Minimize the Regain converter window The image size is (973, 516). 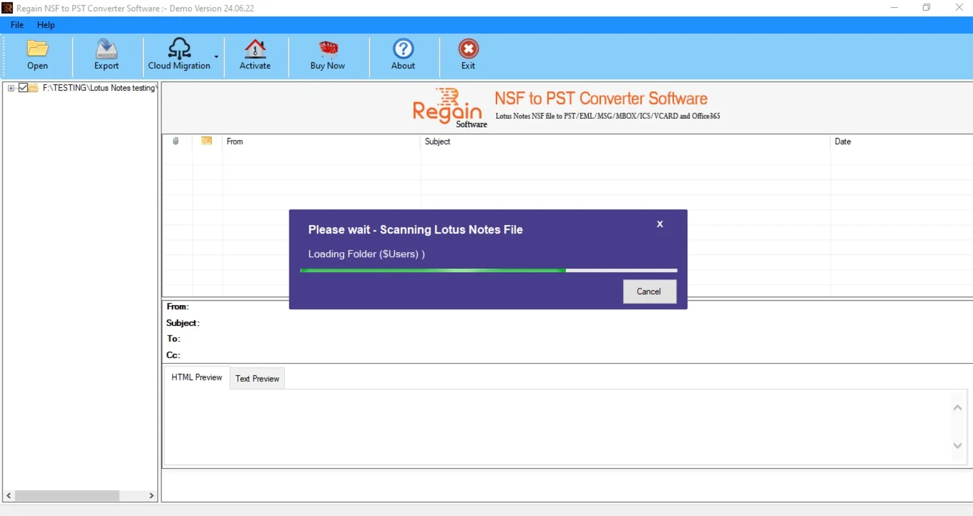895,8
